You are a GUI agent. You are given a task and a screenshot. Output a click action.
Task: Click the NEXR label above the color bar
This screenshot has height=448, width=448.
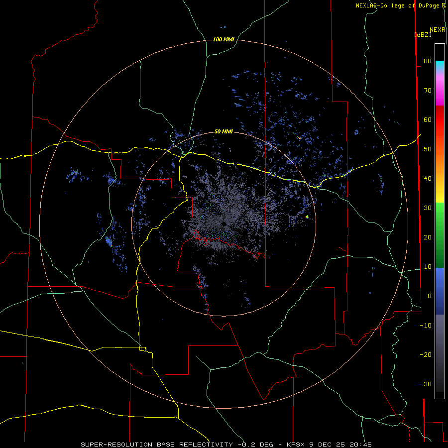coord(438,30)
